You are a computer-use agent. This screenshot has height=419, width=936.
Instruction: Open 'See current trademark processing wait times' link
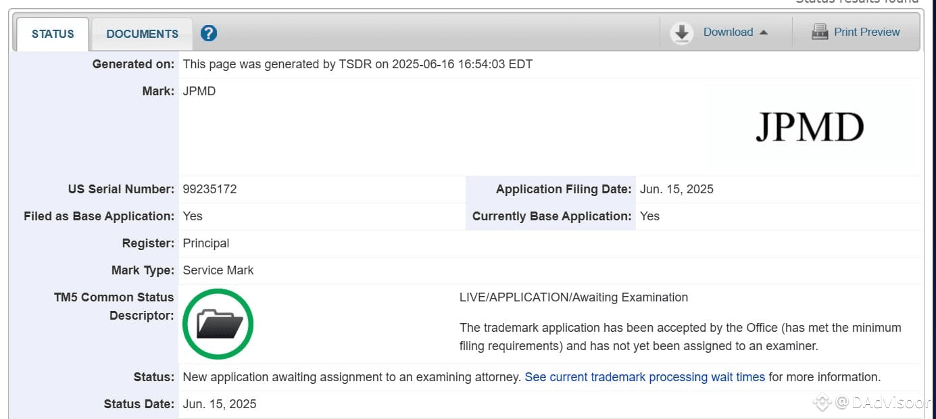pos(645,377)
